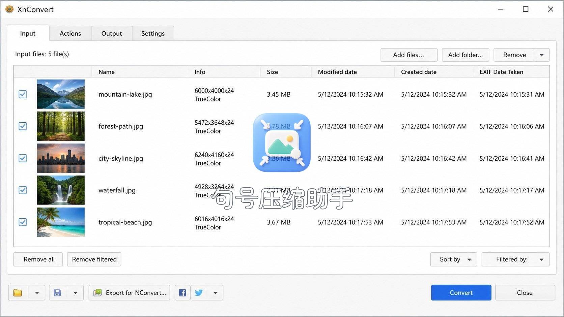The height and width of the screenshot is (317, 564).
Task: Select file name mountain-lake.jpg
Action: click(125, 95)
